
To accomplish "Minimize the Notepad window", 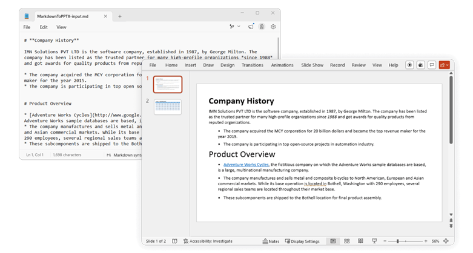I will [242, 13].
